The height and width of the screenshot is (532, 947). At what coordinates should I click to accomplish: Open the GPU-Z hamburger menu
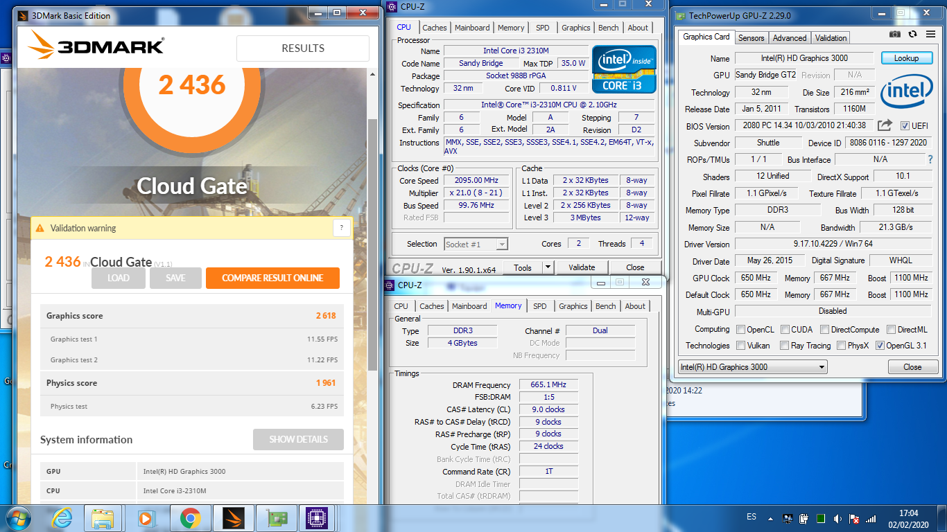click(929, 34)
